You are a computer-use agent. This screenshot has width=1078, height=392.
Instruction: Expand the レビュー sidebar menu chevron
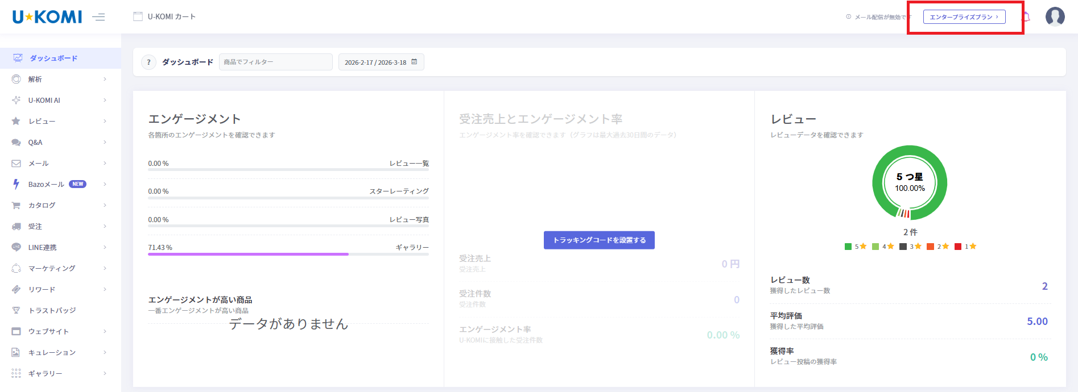point(105,121)
